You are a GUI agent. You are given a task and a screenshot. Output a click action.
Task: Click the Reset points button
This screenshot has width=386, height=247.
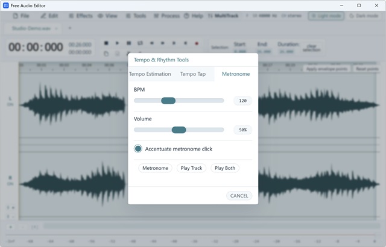367,69
